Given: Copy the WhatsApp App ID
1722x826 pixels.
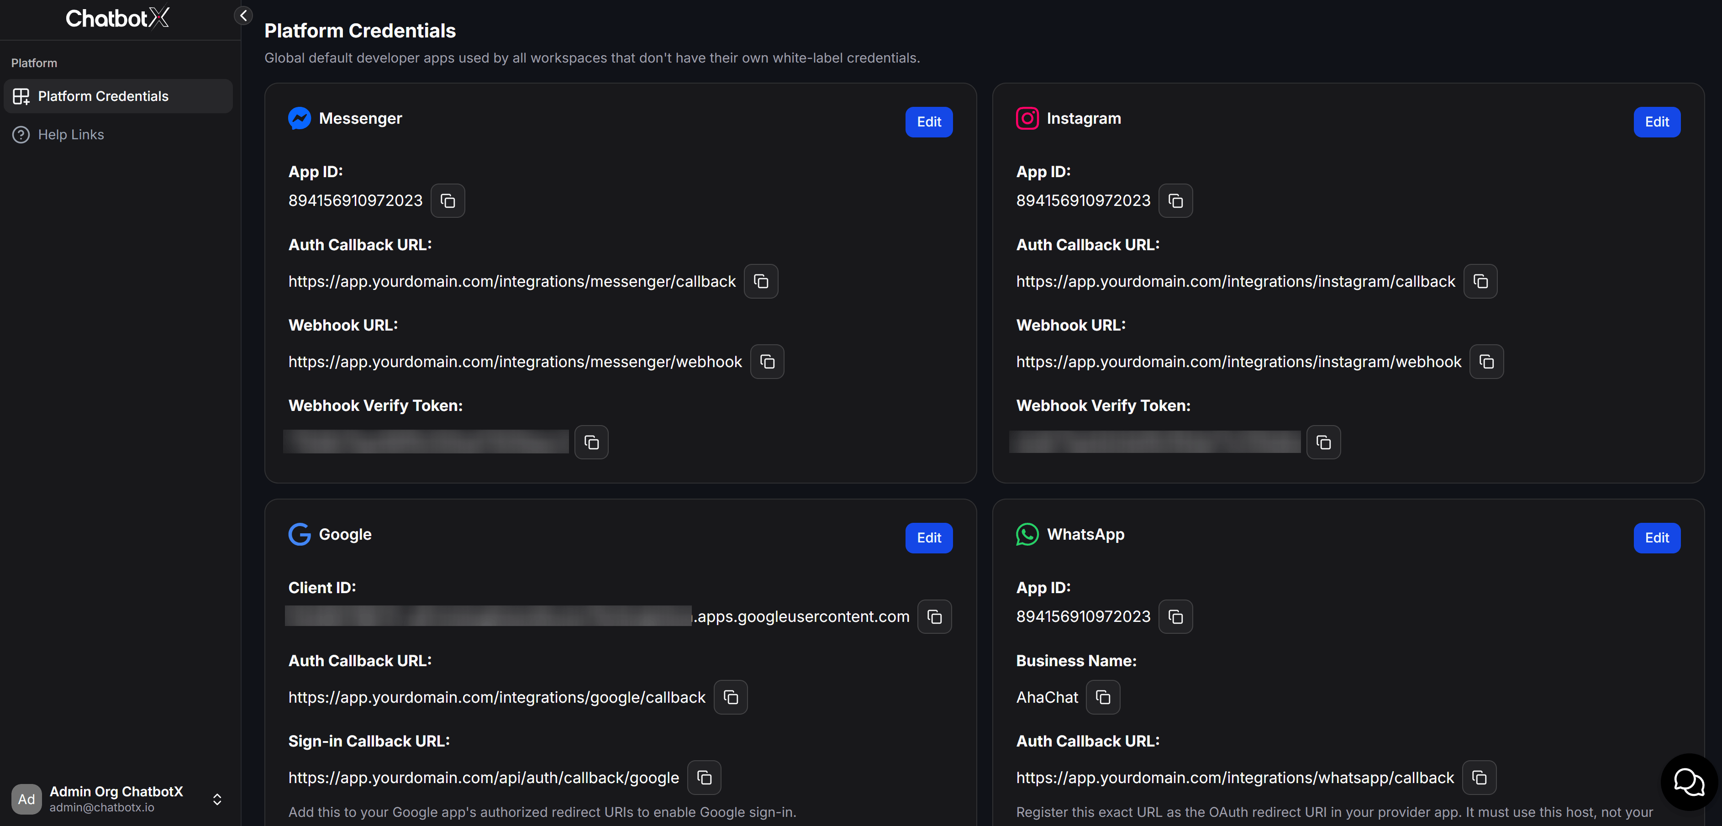Looking at the screenshot, I should (1175, 616).
